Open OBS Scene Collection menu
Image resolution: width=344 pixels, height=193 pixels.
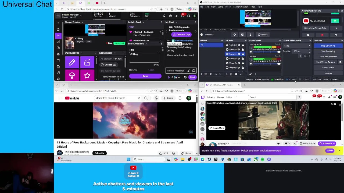click(241, 7)
